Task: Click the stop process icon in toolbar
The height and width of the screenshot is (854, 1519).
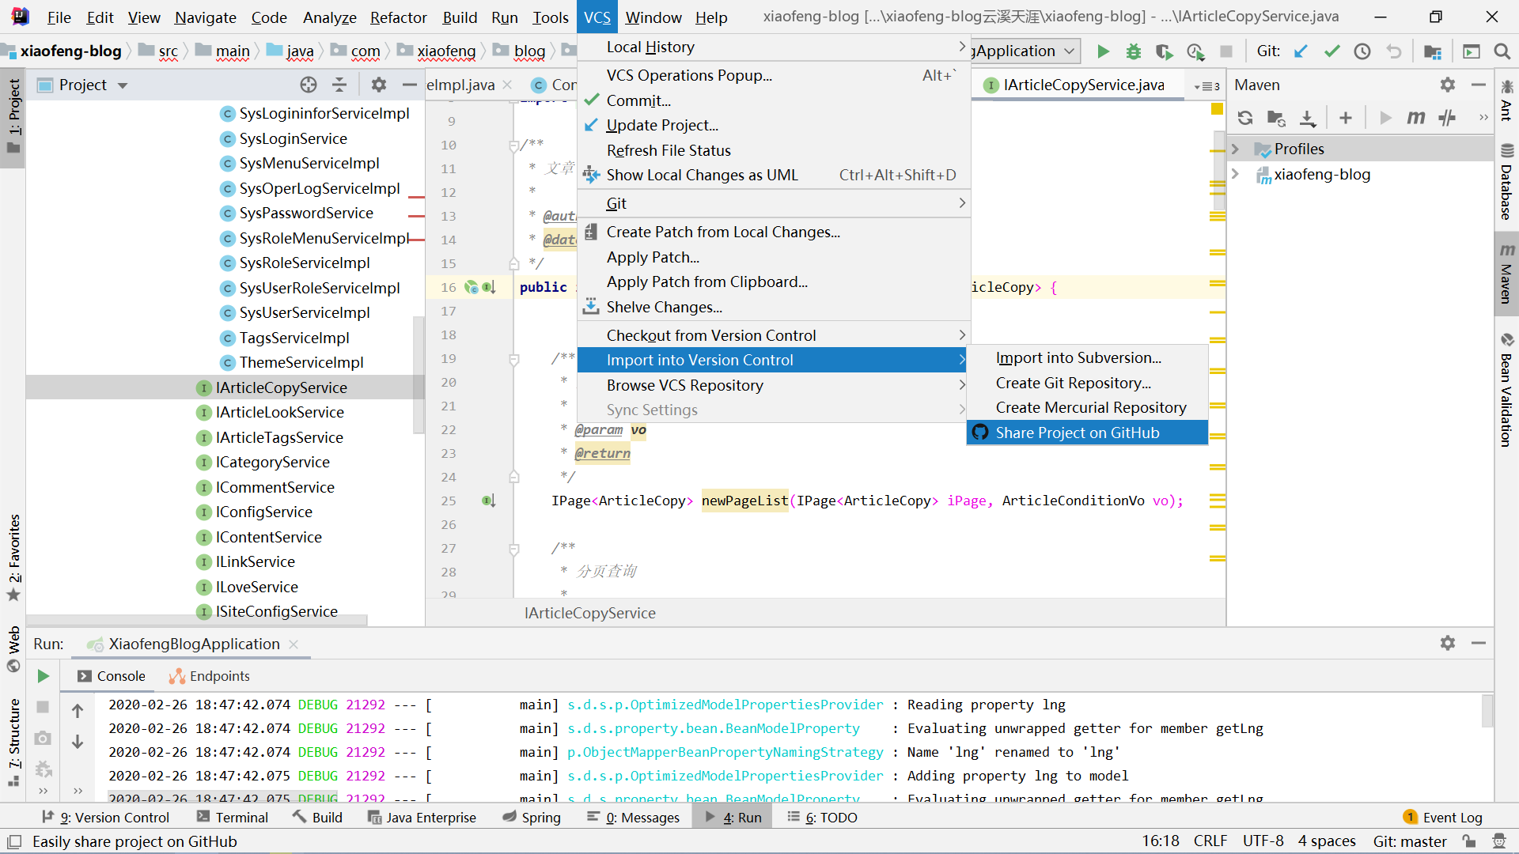Action: [x=1226, y=51]
